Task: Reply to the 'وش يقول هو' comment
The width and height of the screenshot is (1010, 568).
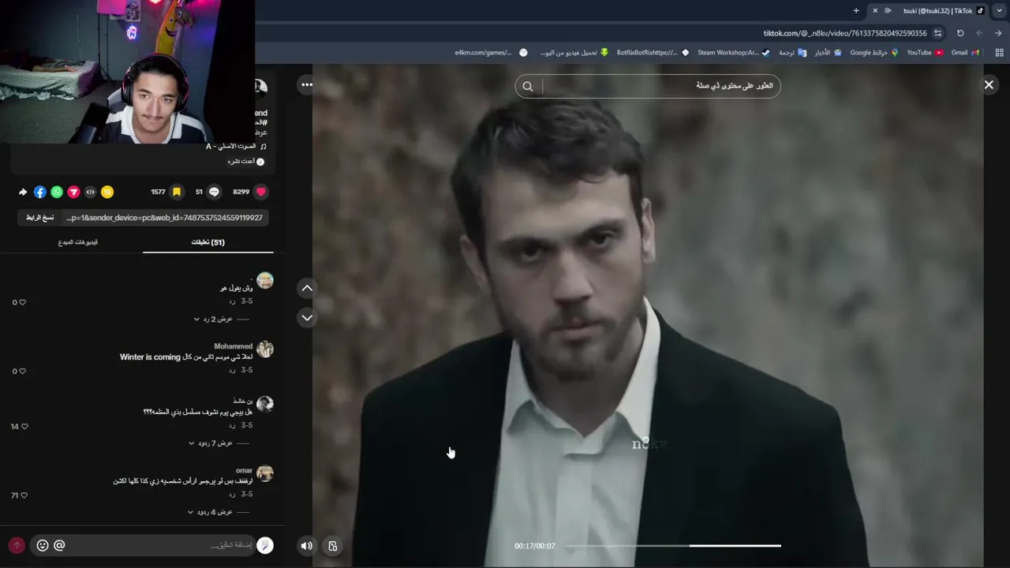Action: click(233, 301)
